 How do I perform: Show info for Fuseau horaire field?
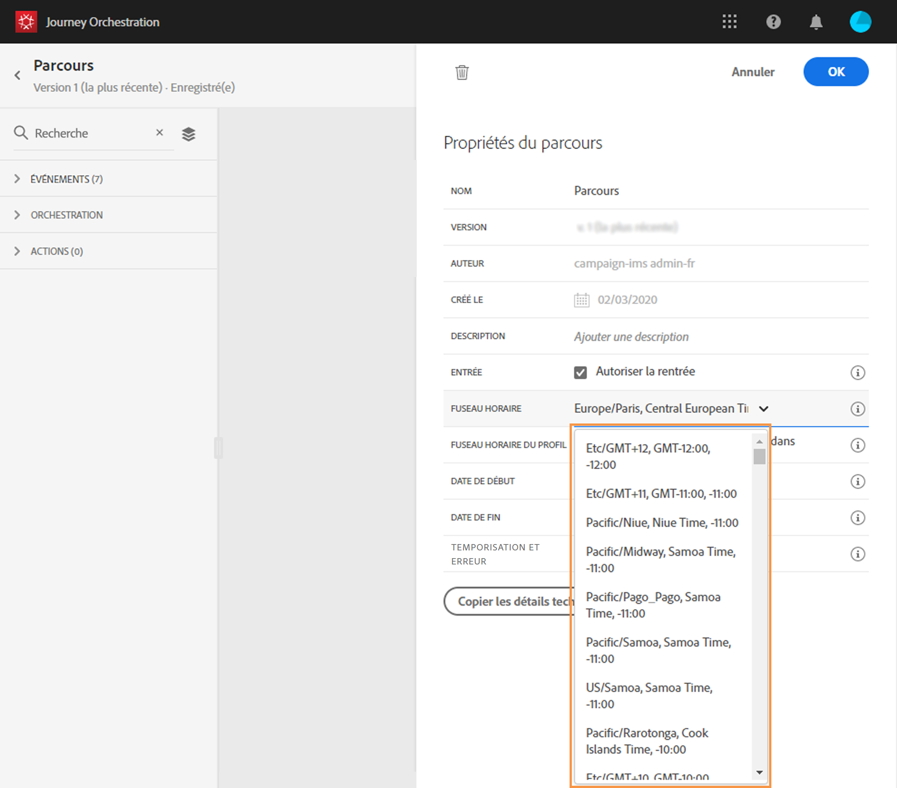point(857,409)
